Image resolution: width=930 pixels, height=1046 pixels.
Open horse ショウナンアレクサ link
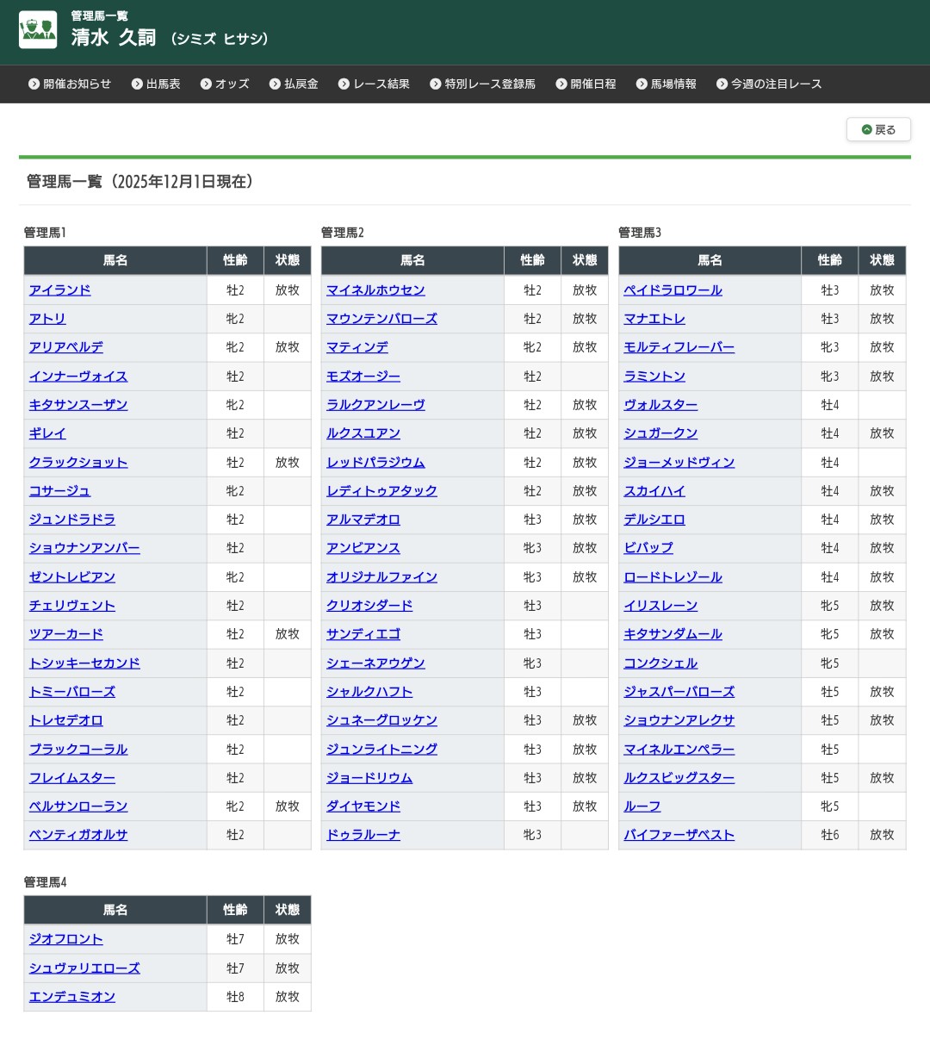point(679,720)
